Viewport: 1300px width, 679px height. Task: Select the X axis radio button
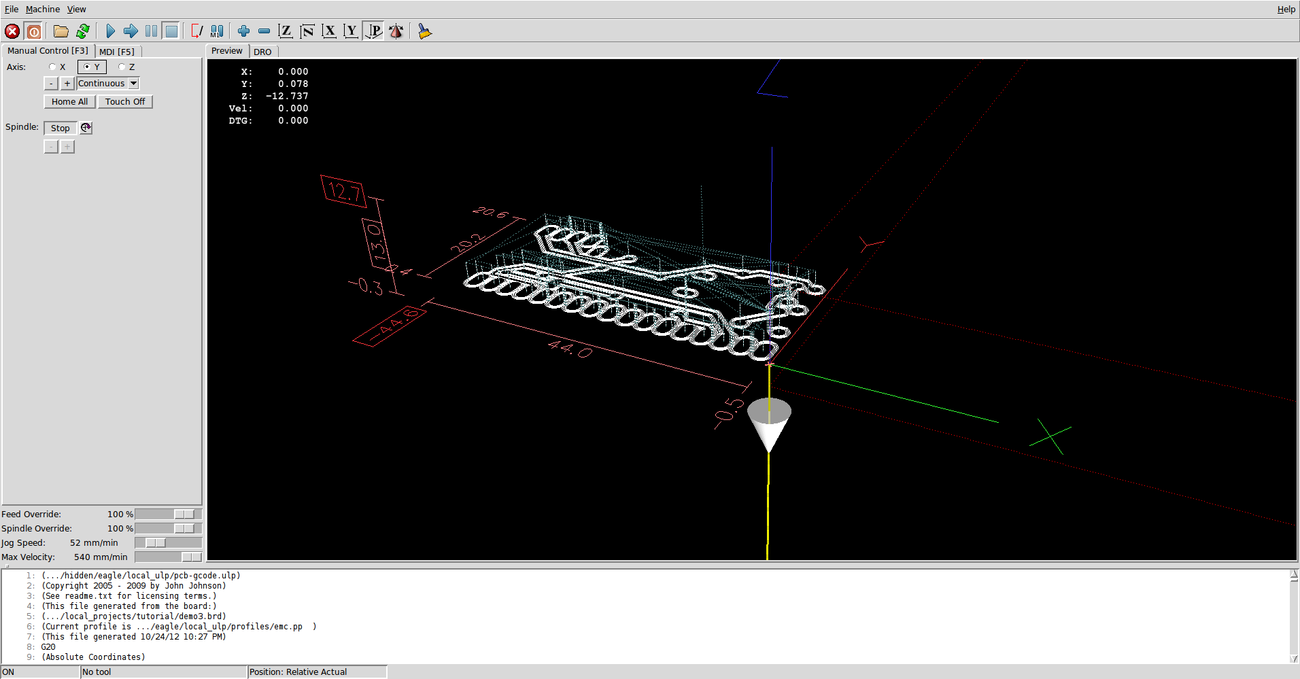[53, 67]
